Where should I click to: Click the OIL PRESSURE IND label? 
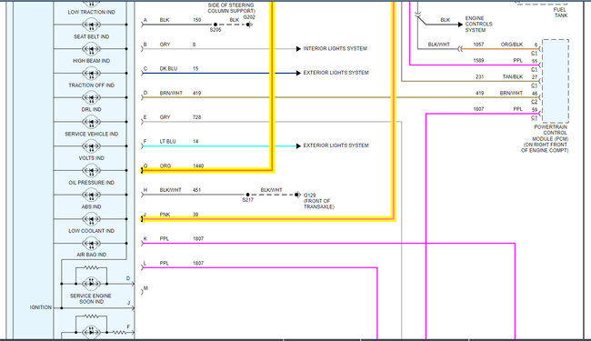91,183
